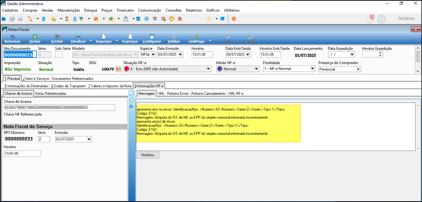Click the Excluir button
Image resolution: width=422 pixels, height=202 pixels.
[57, 39]
